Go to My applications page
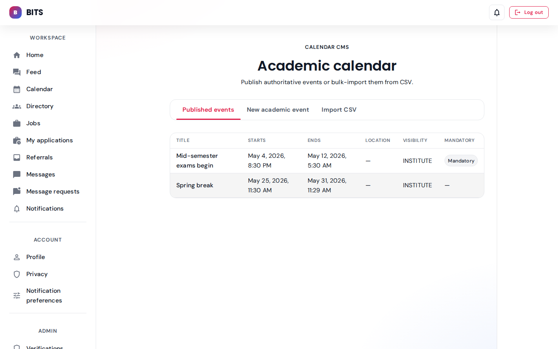This screenshot has height=349, width=558. 49,140
